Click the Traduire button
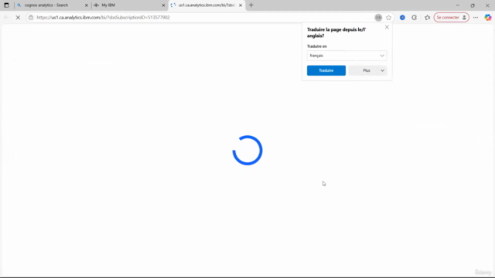This screenshot has width=495, height=278. pyautogui.click(x=326, y=70)
